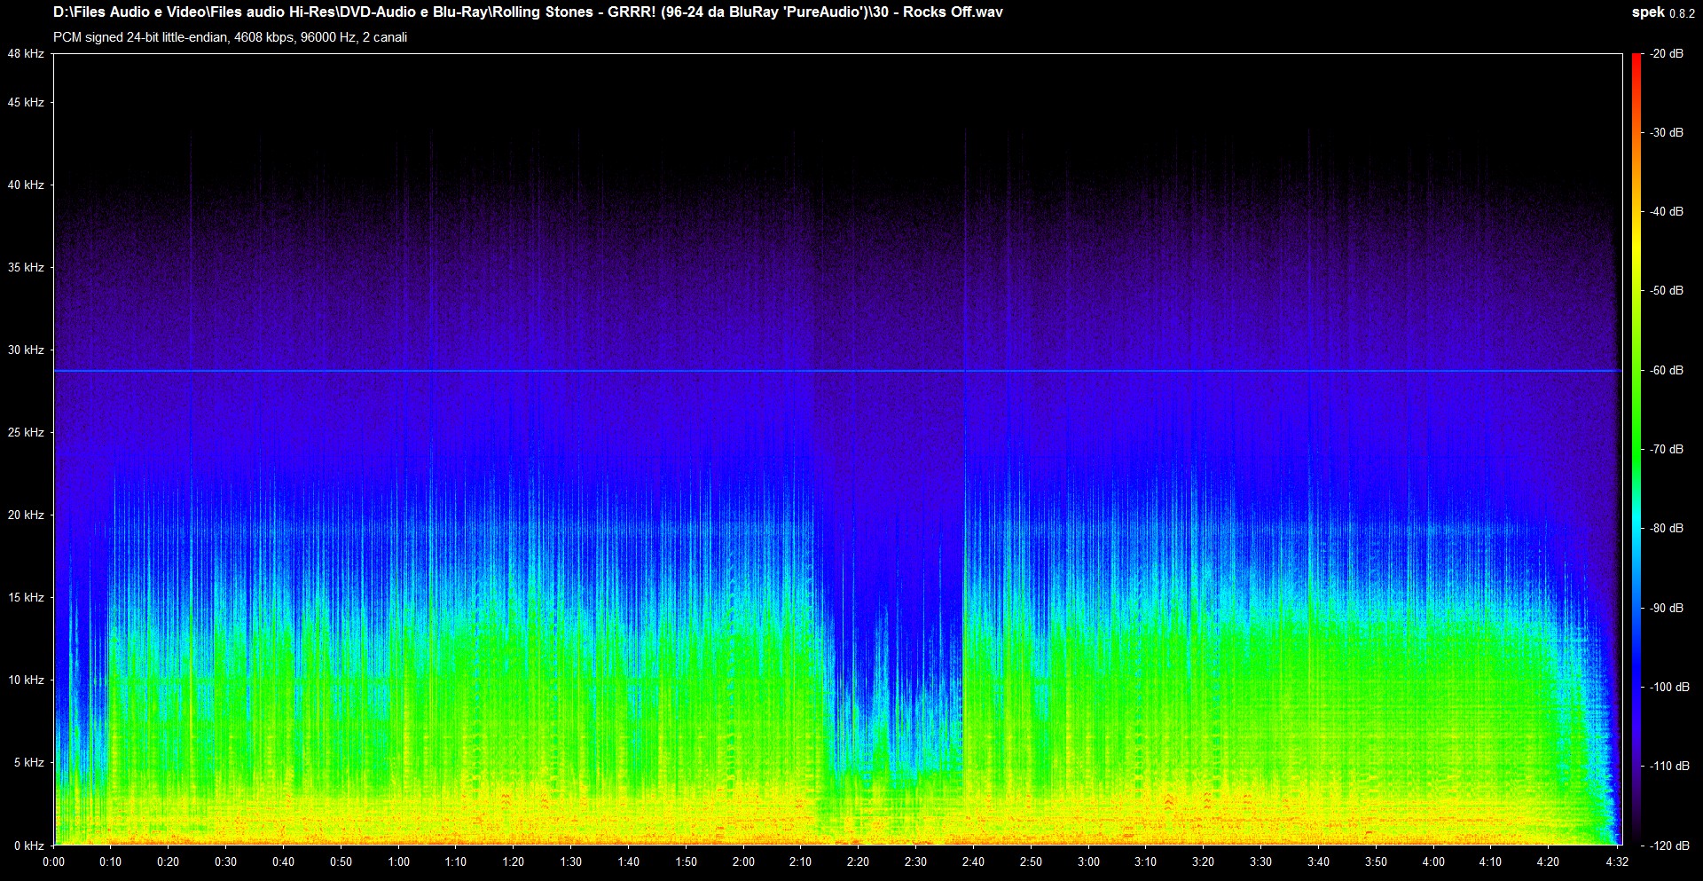
Task: Click the 40 kHz frequency axis label
Action: (25, 185)
